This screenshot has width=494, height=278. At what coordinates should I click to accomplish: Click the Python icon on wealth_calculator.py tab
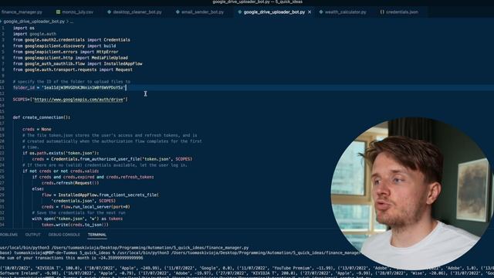point(321,12)
